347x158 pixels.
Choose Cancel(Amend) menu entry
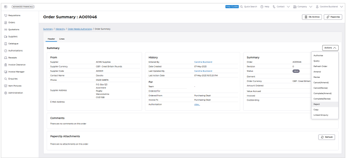pos(325,82)
